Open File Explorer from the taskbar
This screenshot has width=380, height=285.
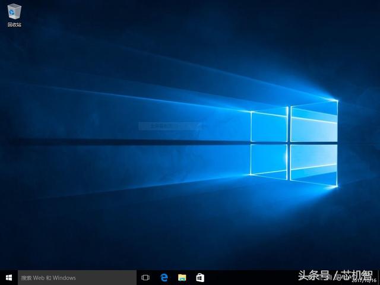tap(182, 277)
